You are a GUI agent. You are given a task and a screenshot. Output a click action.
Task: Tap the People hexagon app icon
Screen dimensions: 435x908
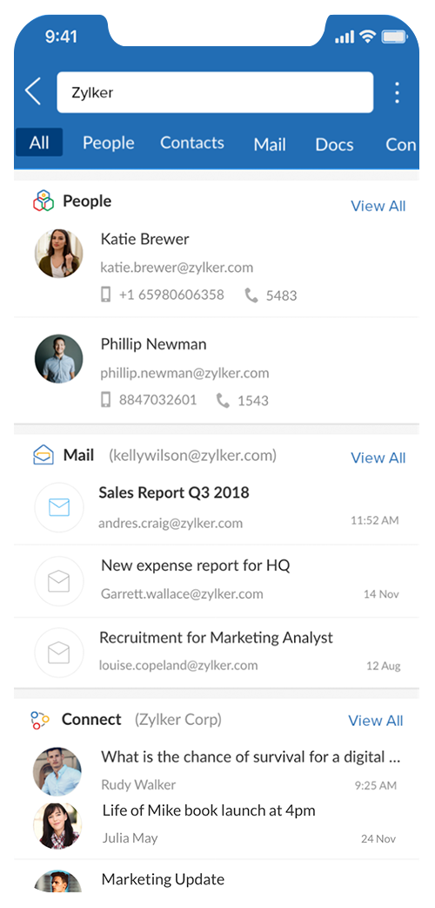[43, 201]
